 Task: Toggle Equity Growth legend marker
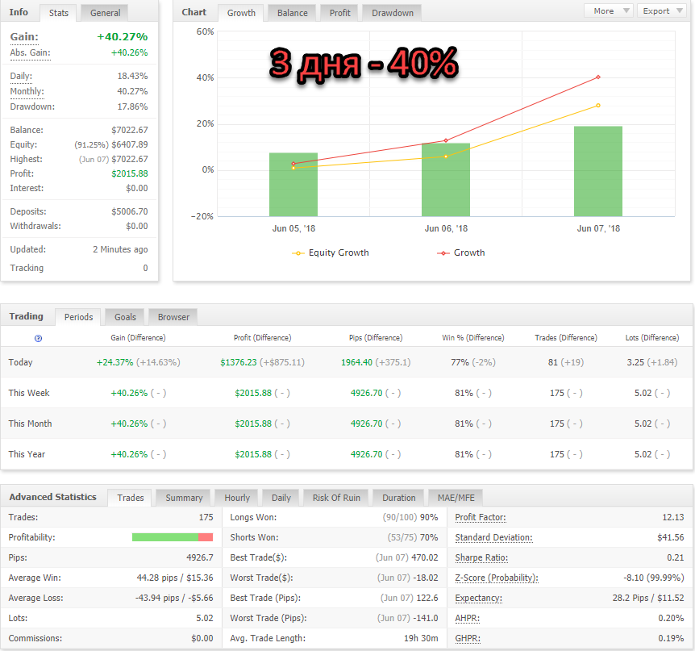298,253
